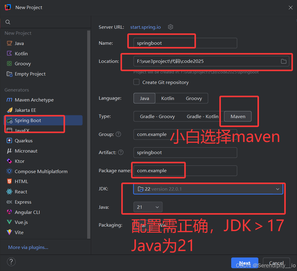Select the Spring Boot generator
Screen dimensions: 297x271
[x=43, y=120]
